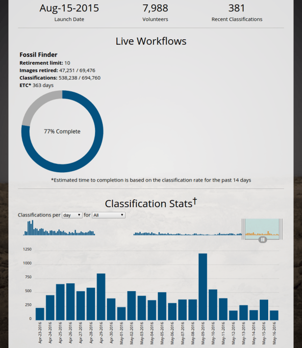Click the '77% Complete' donut center label

[x=62, y=132]
